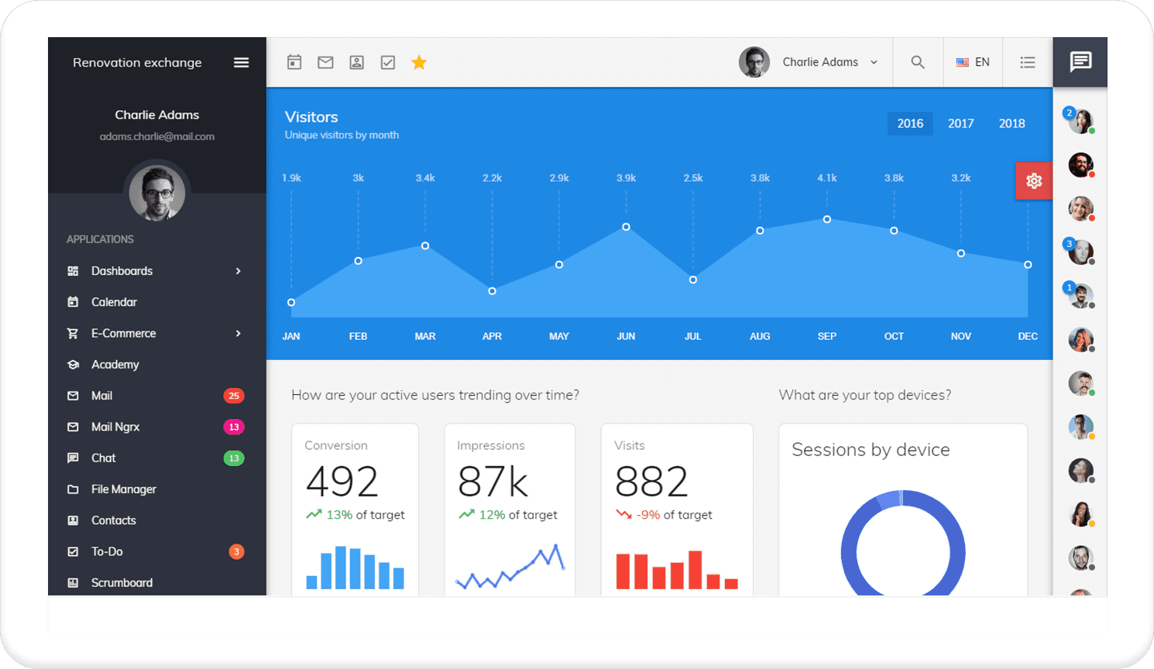Image resolution: width=1154 pixels, height=669 pixels.
Task: Open the quick panel list icon
Action: 1028,62
